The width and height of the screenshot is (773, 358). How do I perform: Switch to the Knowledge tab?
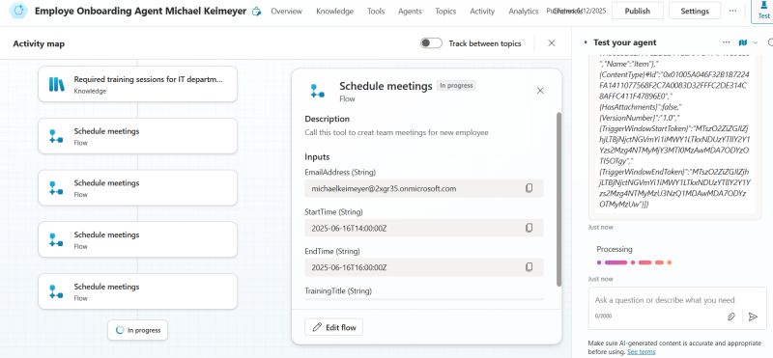coord(334,11)
